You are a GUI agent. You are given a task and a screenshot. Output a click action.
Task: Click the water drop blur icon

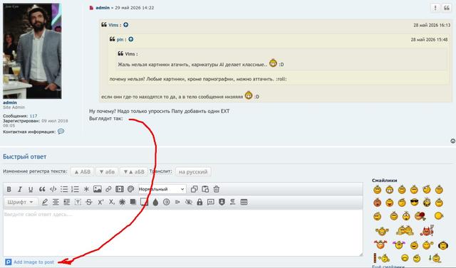click(x=155, y=202)
